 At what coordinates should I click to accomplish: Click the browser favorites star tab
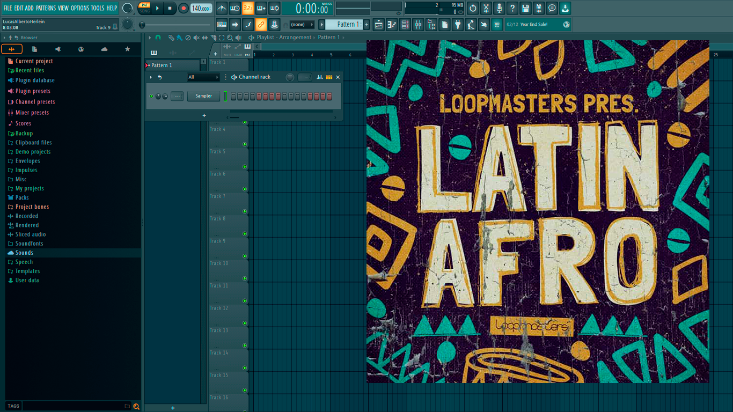[127, 49]
